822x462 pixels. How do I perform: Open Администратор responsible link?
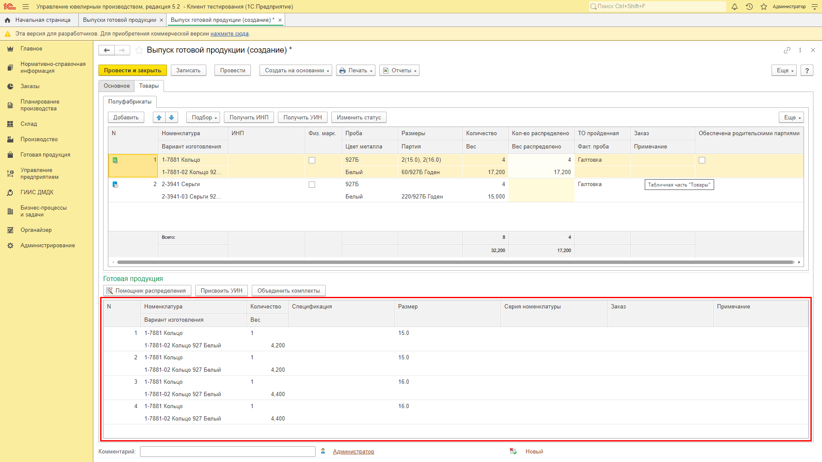(x=353, y=452)
